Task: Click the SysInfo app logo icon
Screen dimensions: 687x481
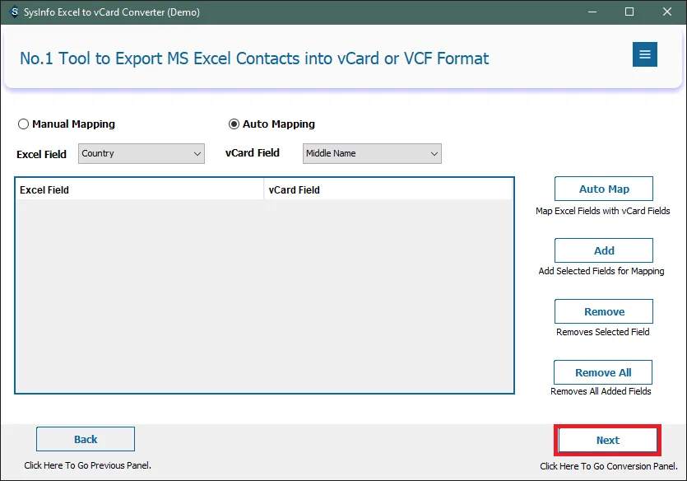Action: pos(14,12)
